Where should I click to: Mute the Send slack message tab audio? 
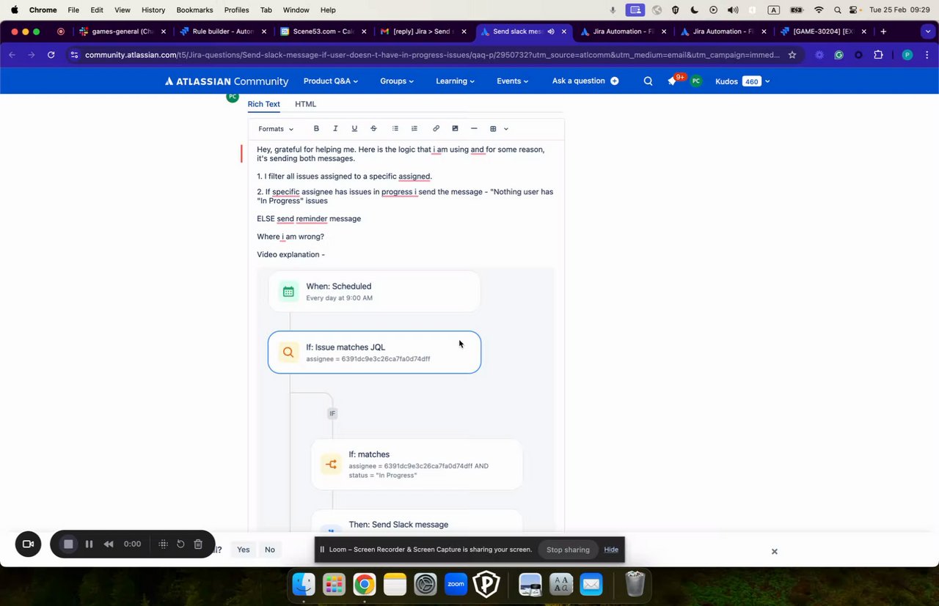551,32
